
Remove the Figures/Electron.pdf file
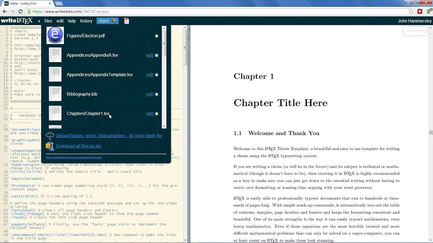(x=157, y=36)
